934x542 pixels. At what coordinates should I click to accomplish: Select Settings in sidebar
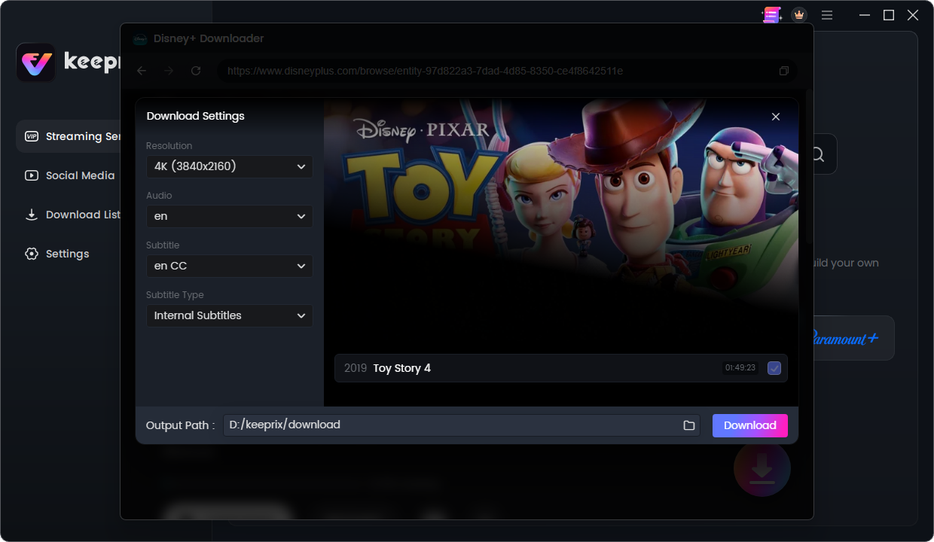click(x=69, y=254)
